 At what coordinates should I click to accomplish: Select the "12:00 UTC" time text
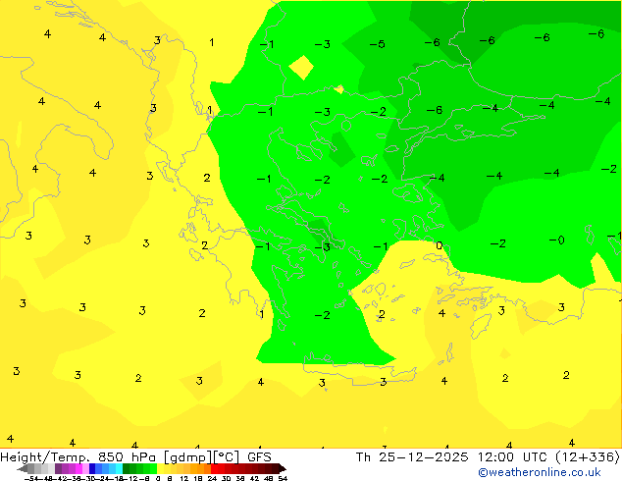click(513, 457)
